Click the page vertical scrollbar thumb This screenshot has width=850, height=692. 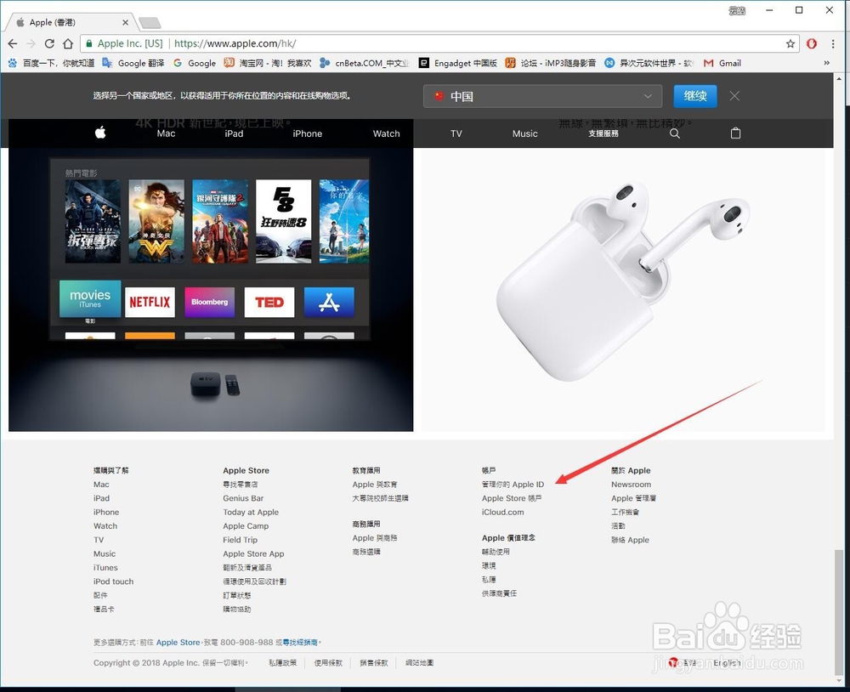(839, 612)
